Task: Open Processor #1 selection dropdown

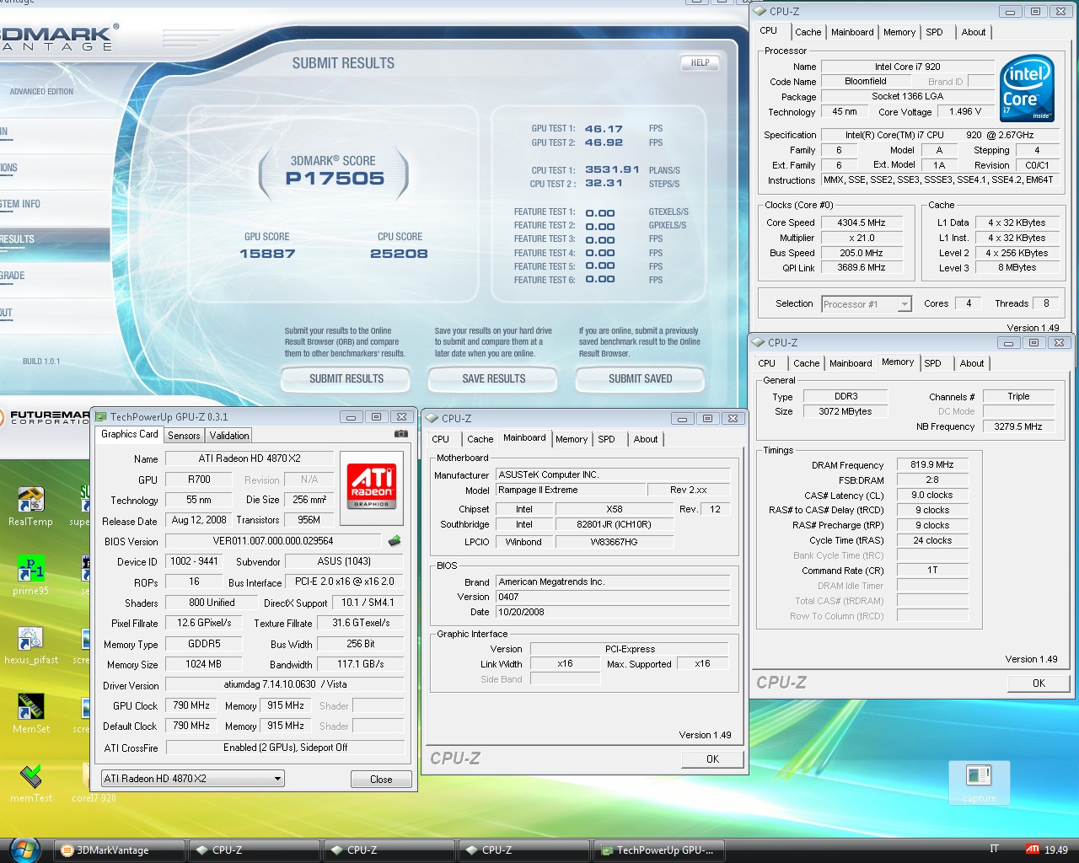Action: click(867, 304)
